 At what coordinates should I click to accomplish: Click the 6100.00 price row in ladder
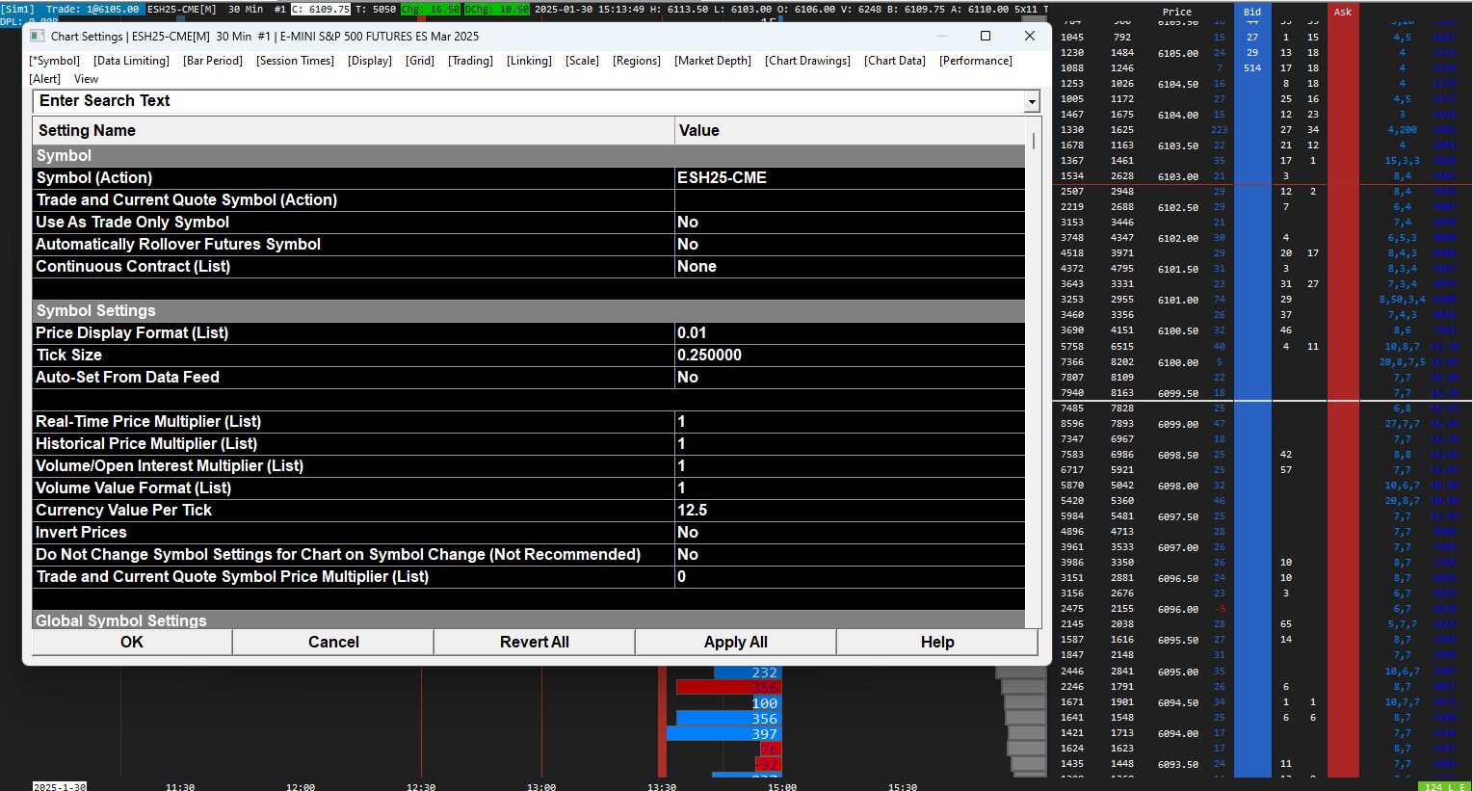1178,362
